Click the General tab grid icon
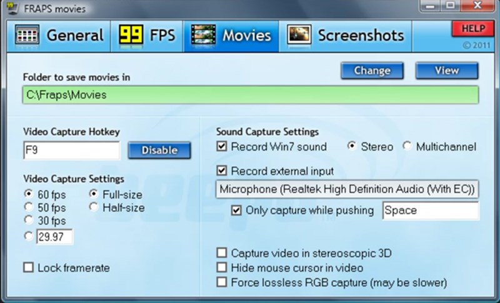The width and height of the screenshot is (500, 303). point(26,35)
